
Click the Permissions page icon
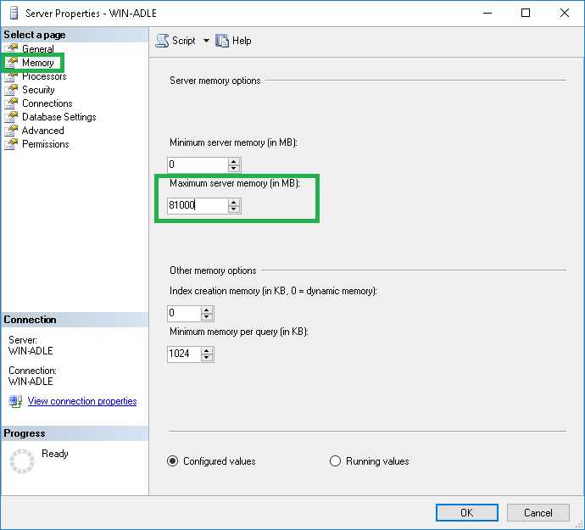(11, 144)
